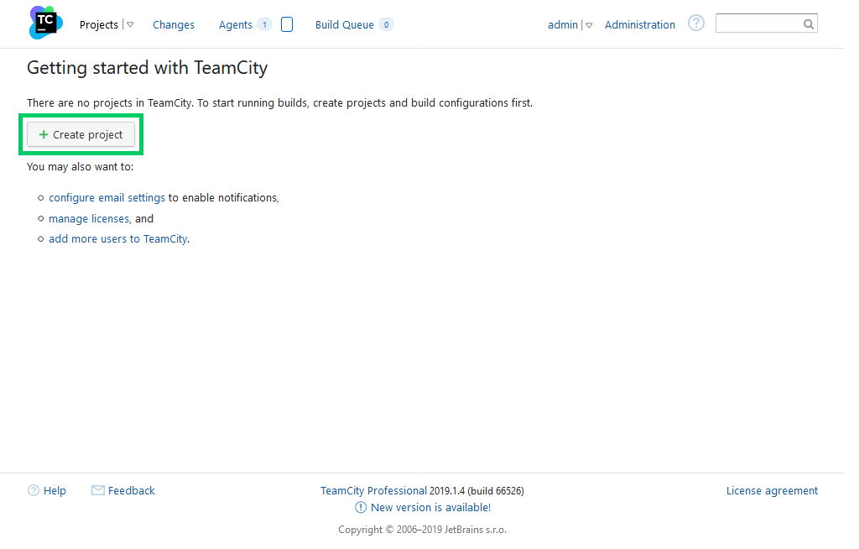The height and width of the screenshot is (549, 859).
Task: Expand the Projects dropdown arrow
Action: [132, 25]
